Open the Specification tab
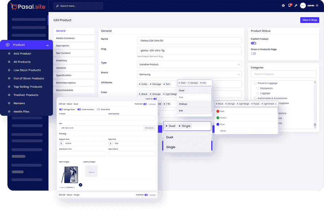 [74, 76]
